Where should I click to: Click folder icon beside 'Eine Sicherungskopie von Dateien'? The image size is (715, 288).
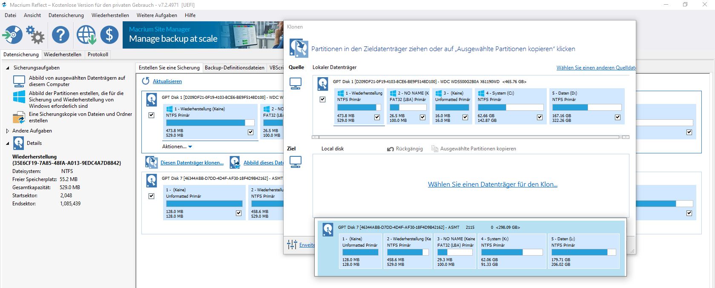(x=19, y=117)
